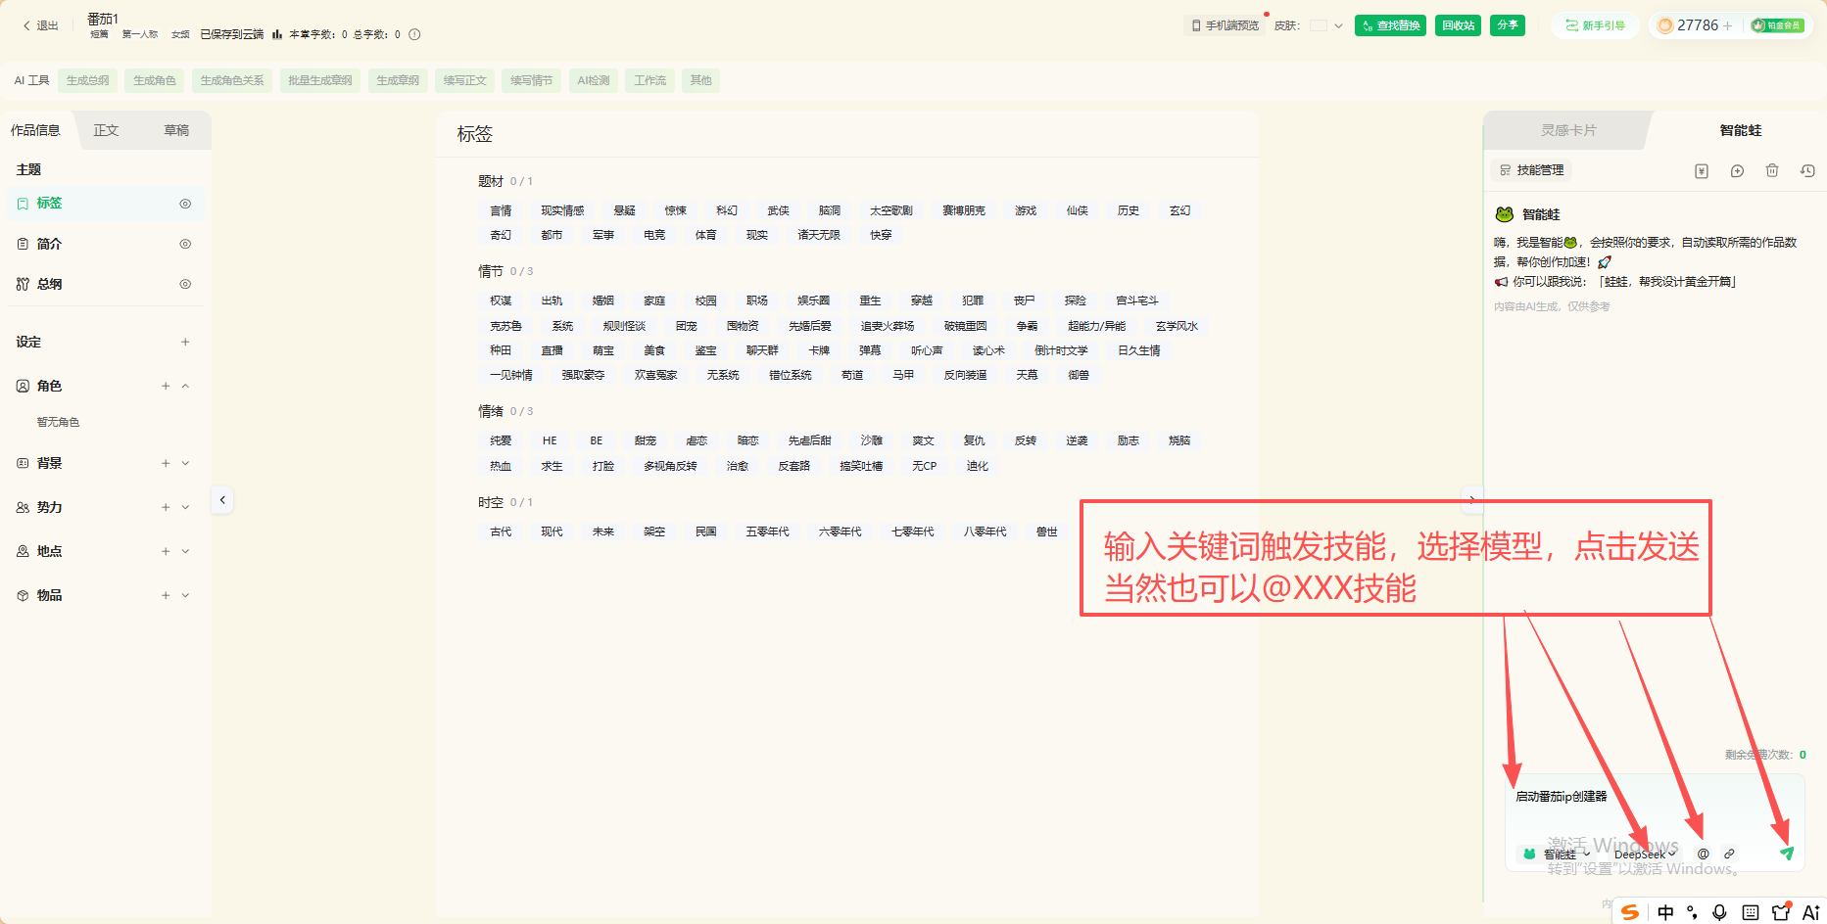This screenshot has height=924, width=1827.
Task: Expand the 地点 section chevron
Action: coord(185,551)
